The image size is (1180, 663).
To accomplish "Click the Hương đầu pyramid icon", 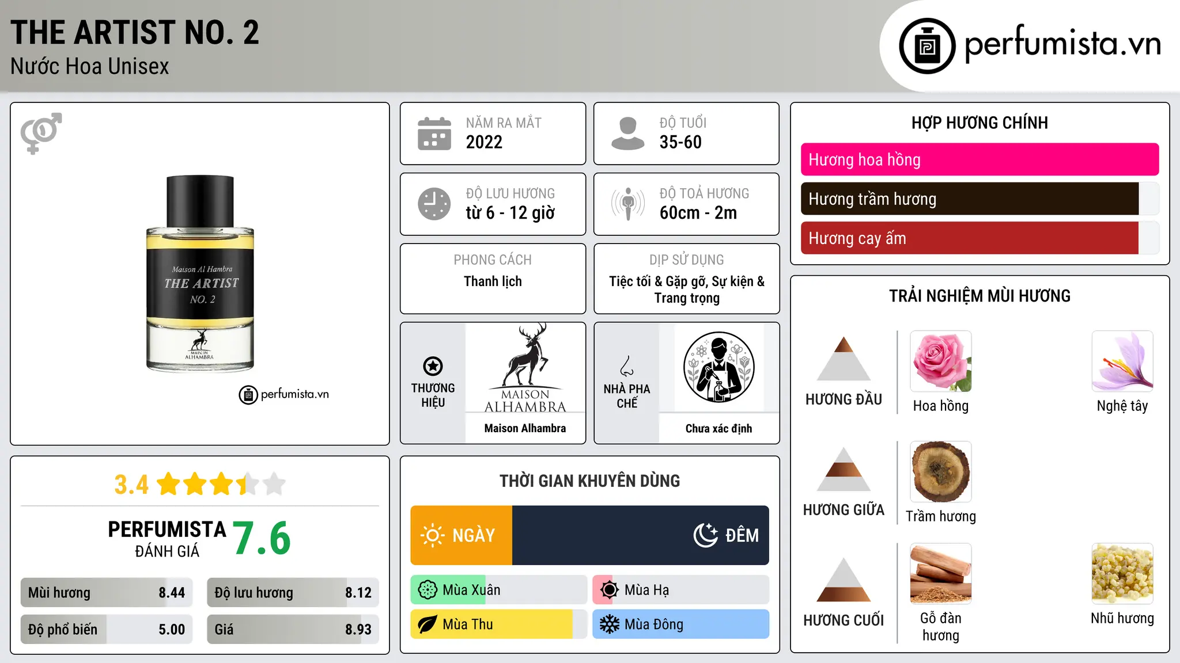I will pos(844,359).
